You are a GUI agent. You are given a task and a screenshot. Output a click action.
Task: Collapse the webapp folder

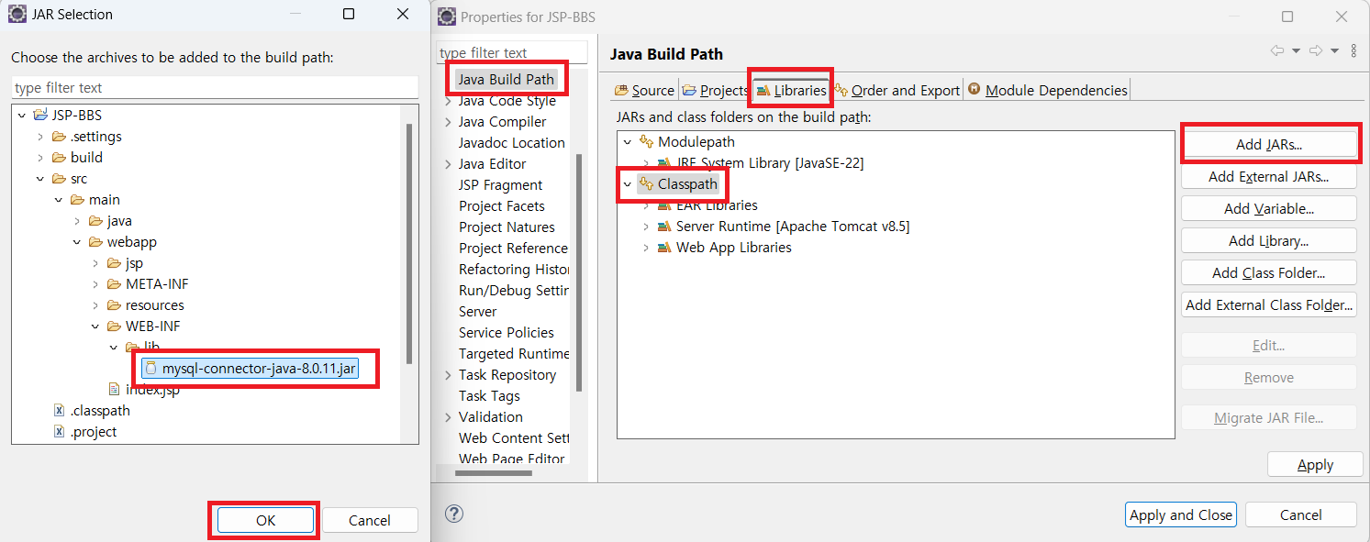75,241
